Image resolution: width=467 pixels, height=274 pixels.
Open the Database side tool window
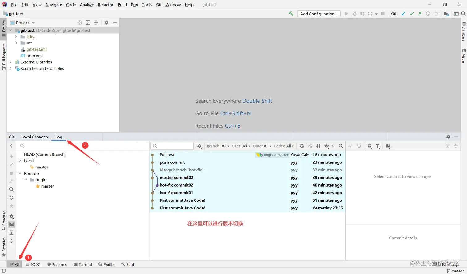tap(464, 31)
